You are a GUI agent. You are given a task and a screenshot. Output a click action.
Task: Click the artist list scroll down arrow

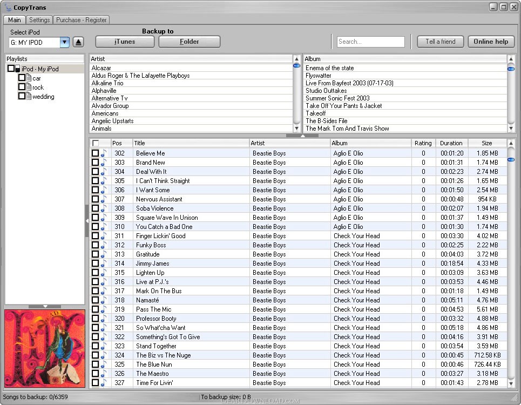(297, 128)
